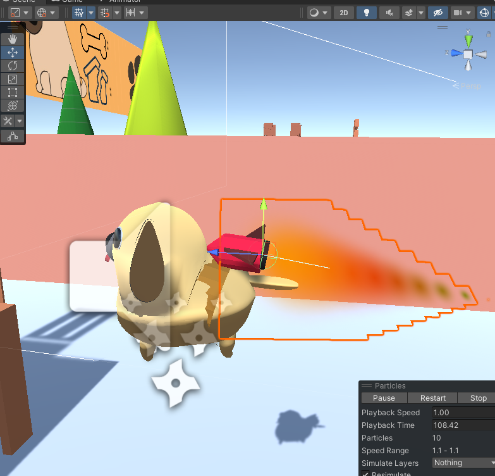Screen dimensions: 495x476
Task: Lock the scene view rotation padlock
Action: 489,34
